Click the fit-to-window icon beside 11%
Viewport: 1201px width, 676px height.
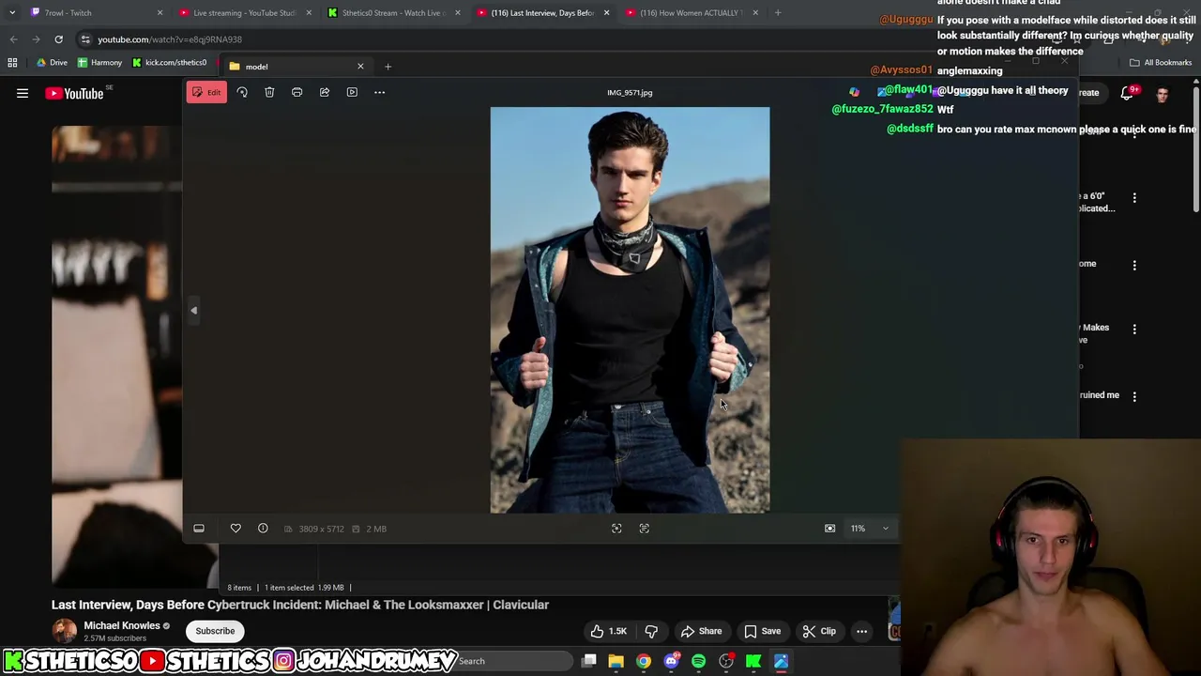(x=829, y=529)
